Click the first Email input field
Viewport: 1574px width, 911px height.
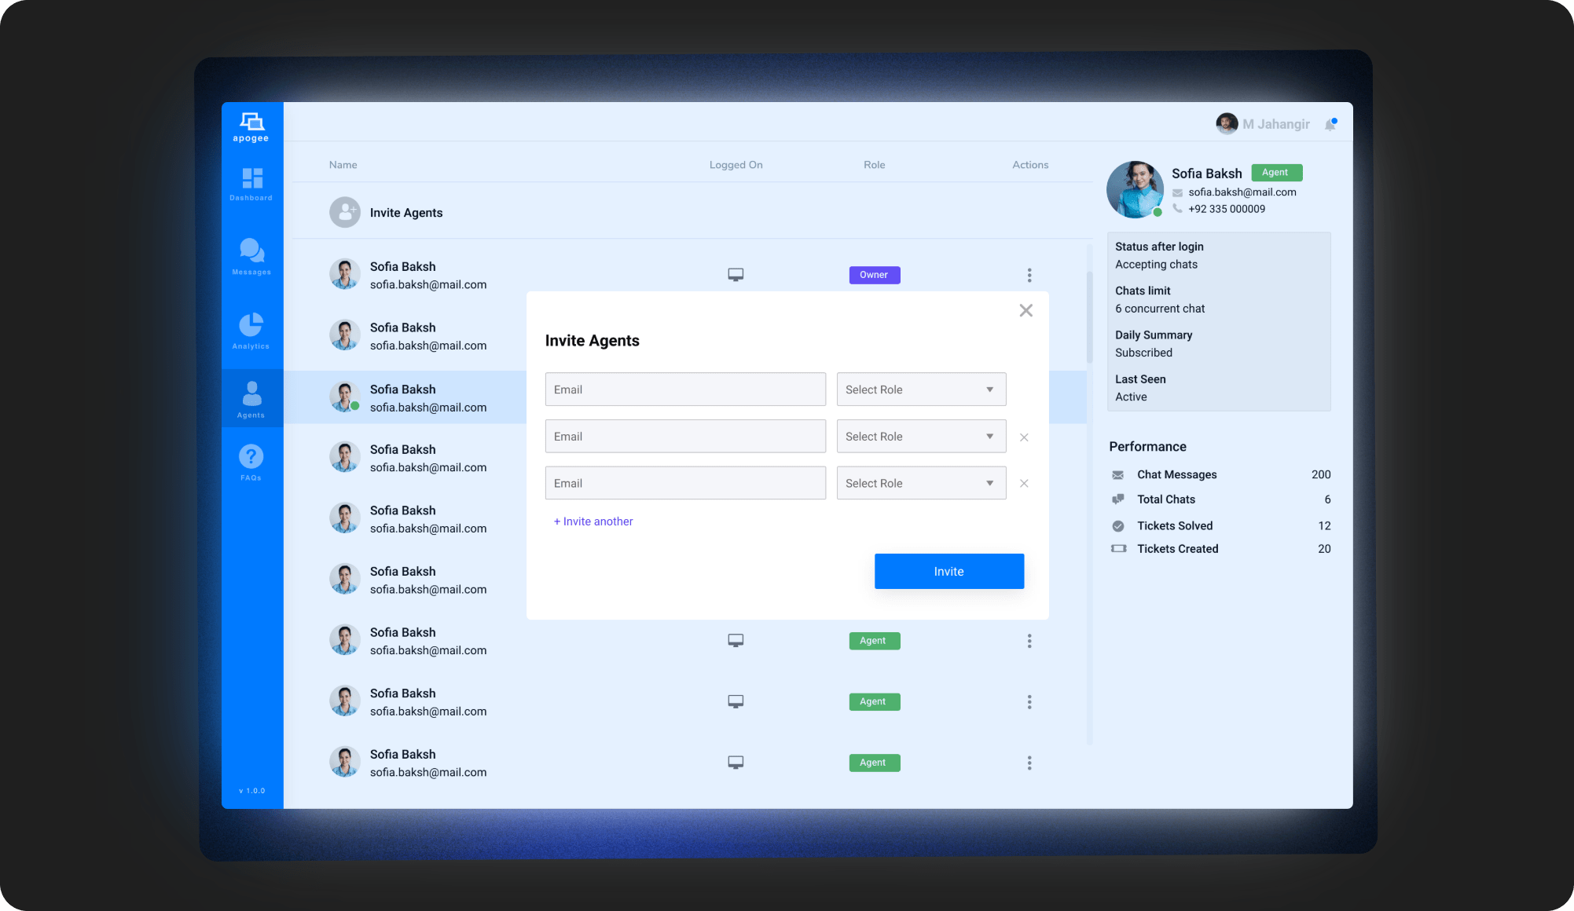click(x=685, y=390)
